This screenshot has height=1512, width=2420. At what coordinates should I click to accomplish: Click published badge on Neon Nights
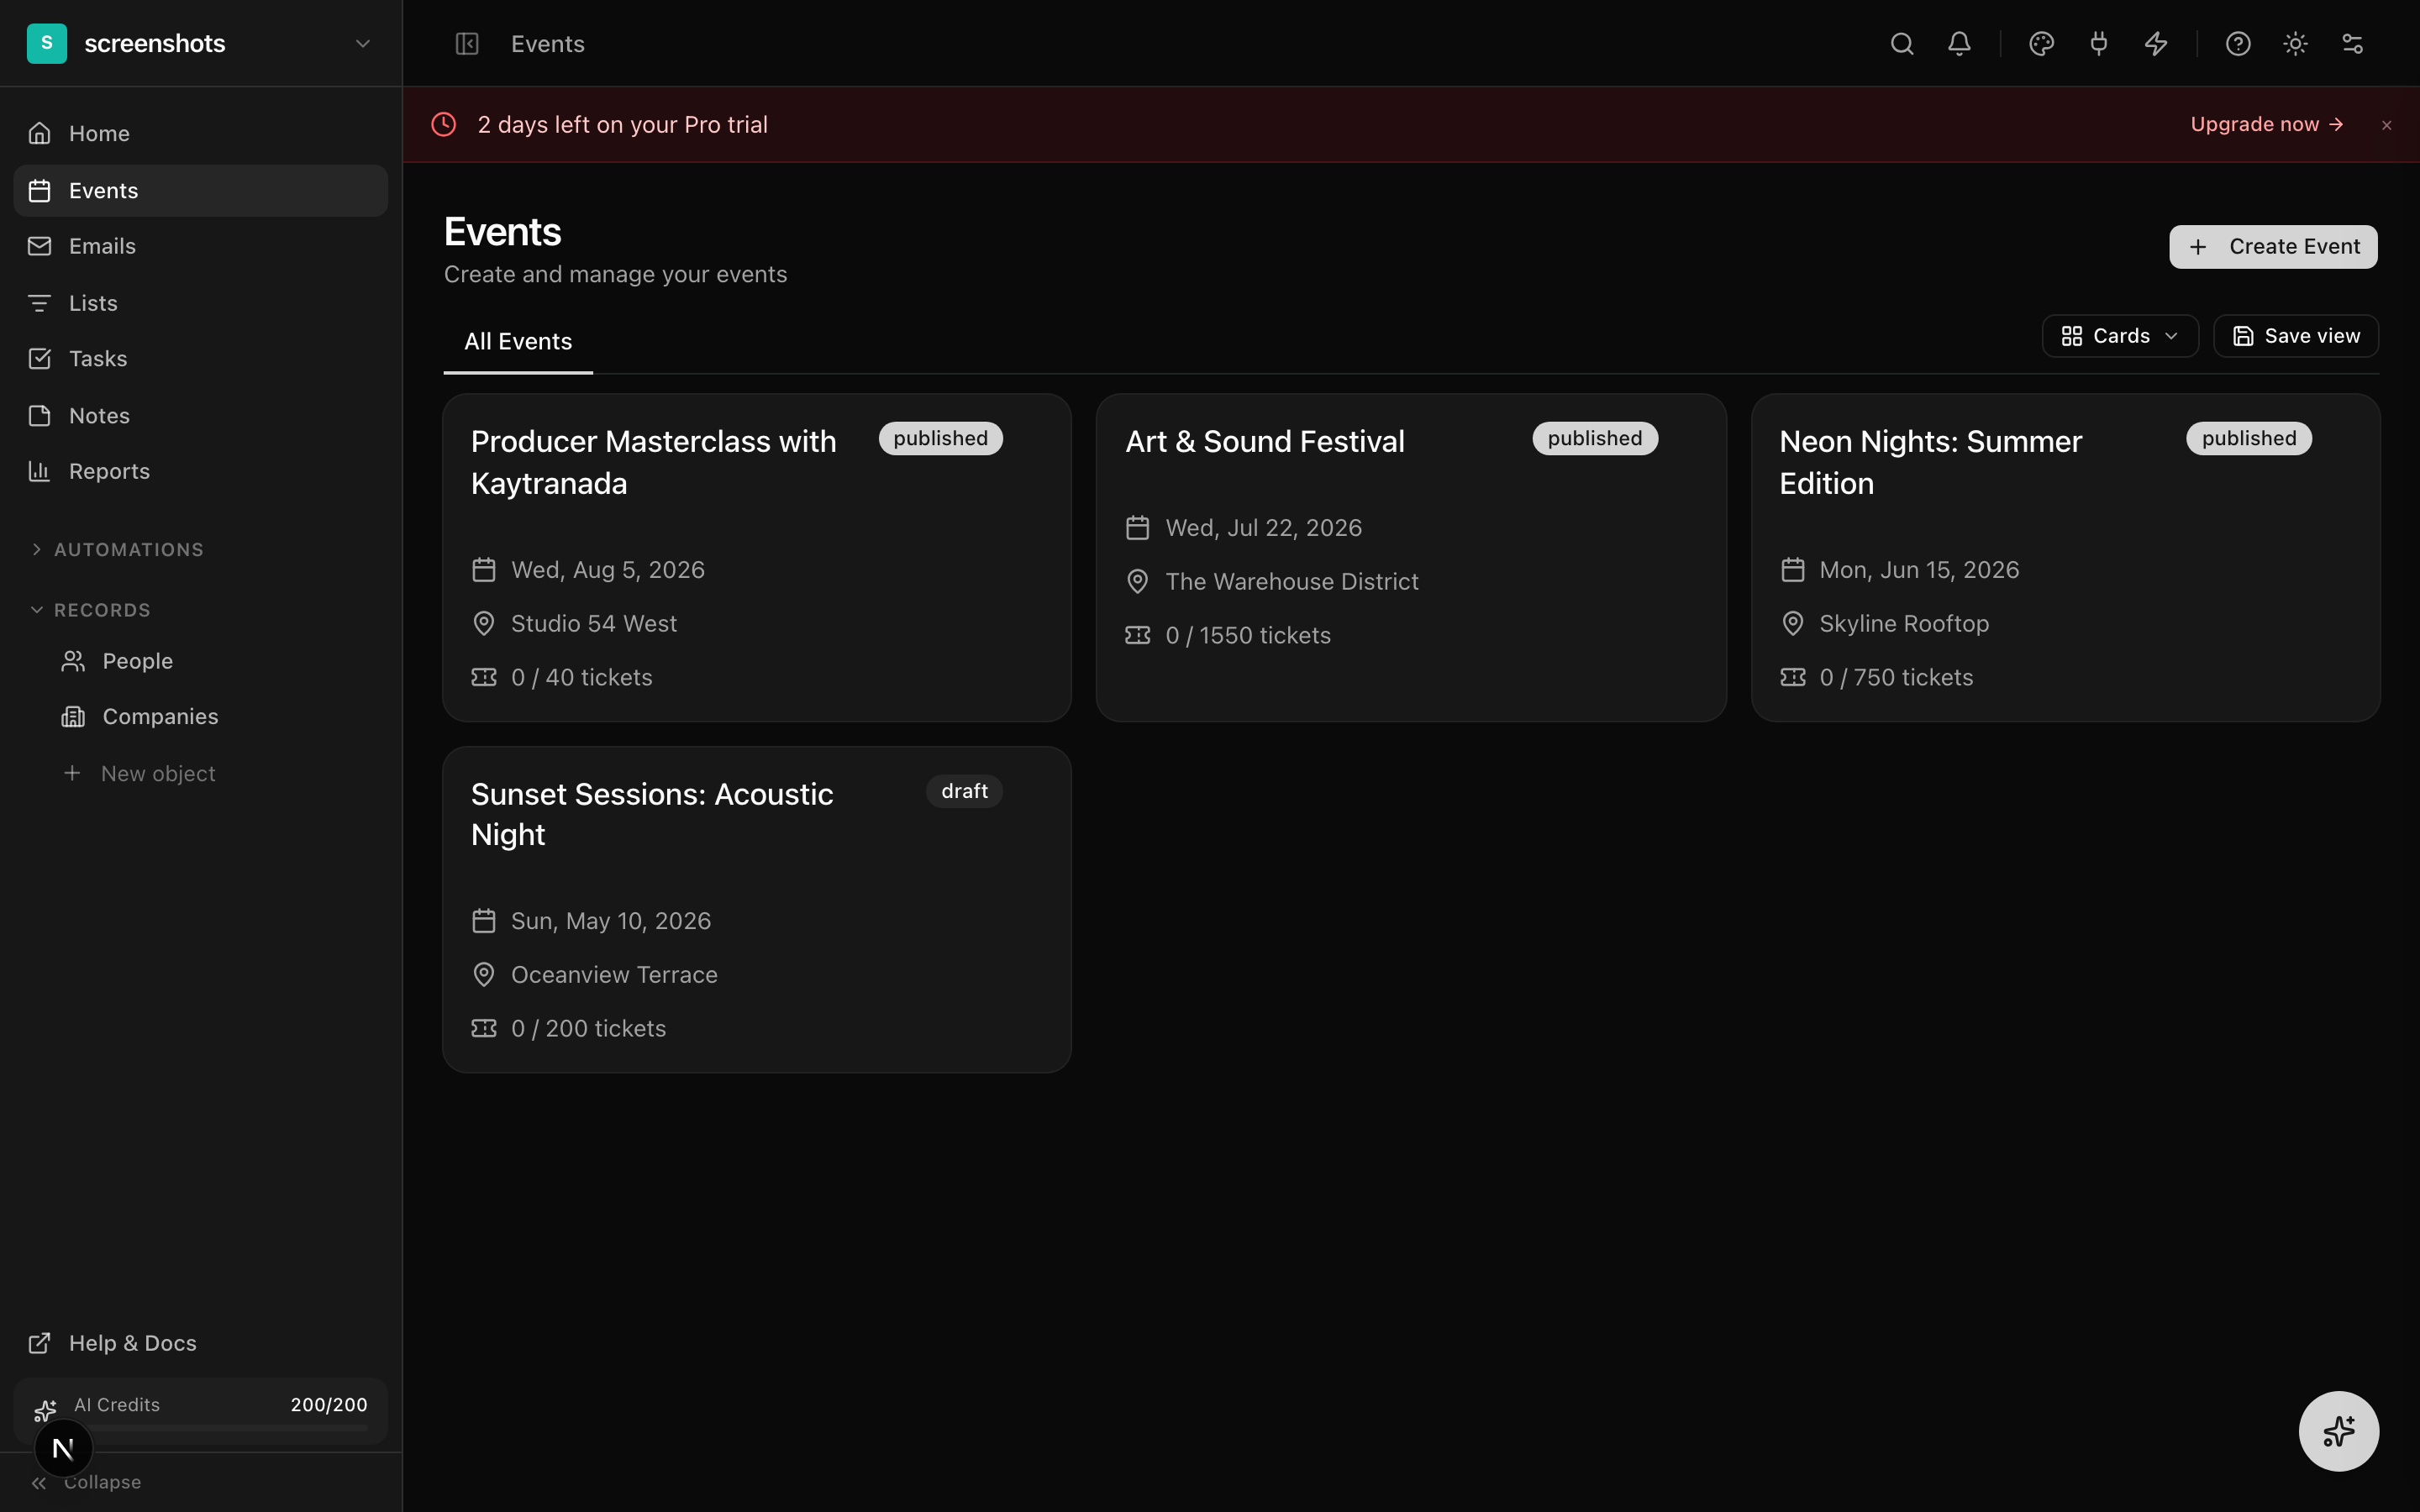tap(2248, 438)
